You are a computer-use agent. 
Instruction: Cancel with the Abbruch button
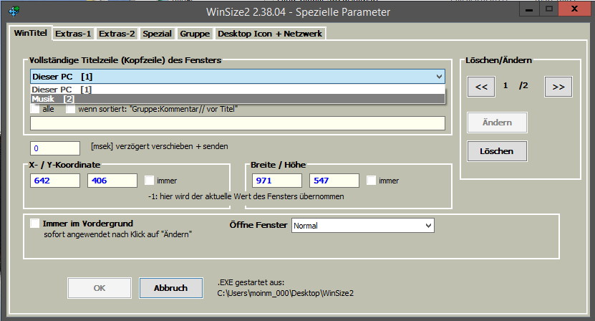tap(170, 288)
